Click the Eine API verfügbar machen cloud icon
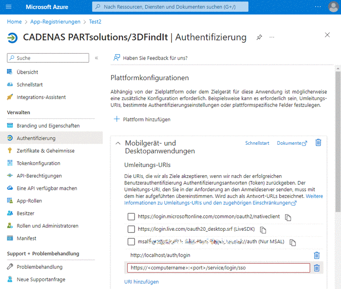 (x=10, y=188)
